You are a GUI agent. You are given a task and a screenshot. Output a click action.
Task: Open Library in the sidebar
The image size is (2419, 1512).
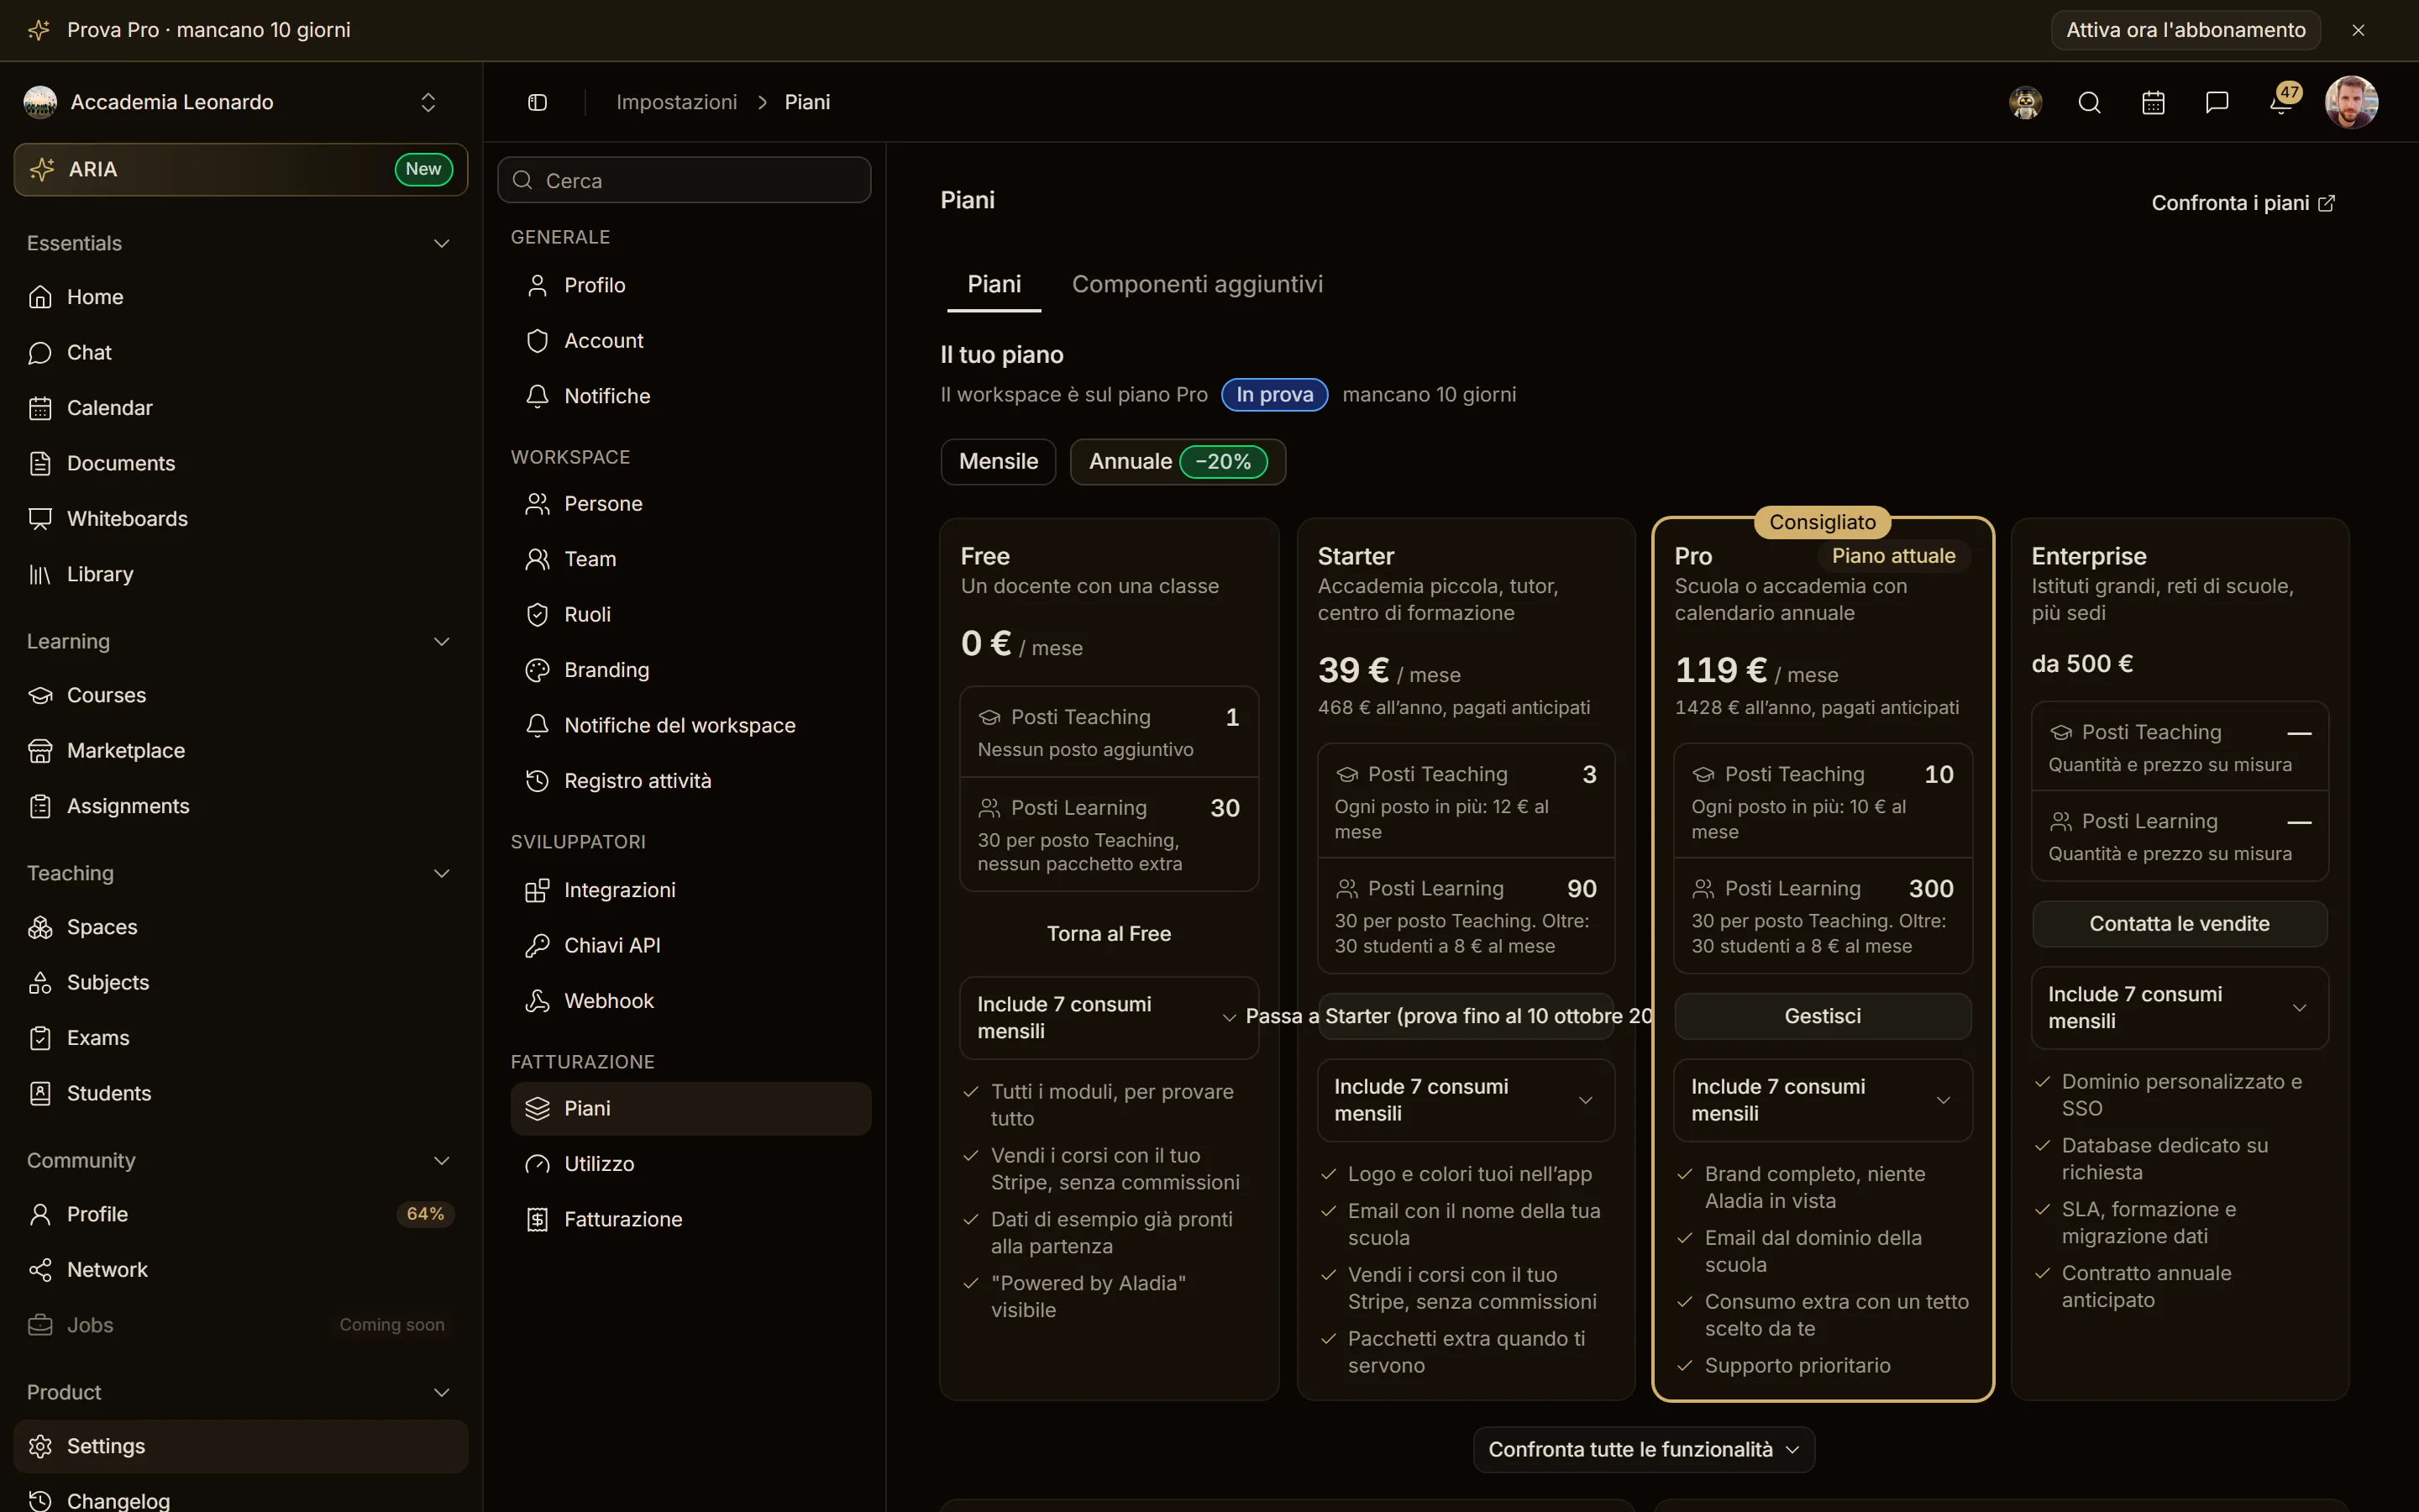240,574
